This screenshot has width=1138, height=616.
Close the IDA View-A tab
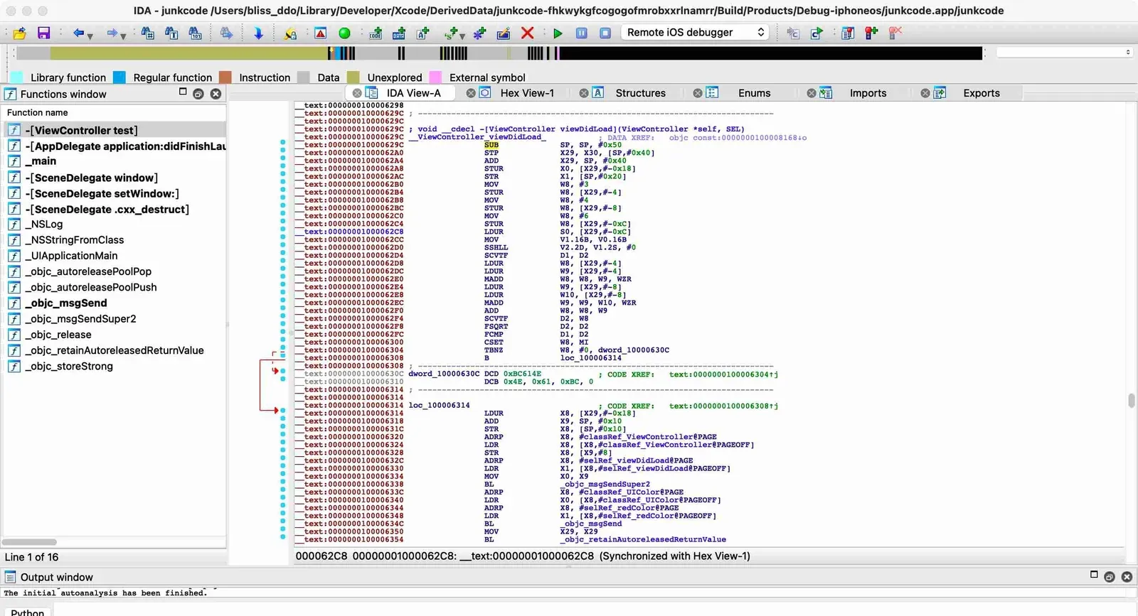tap(357, 93)
